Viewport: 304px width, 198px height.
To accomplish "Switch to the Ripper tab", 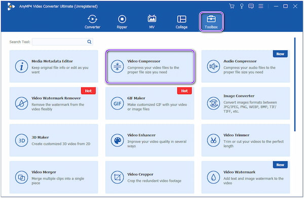I will pyautogui.click(x=122, y=22).
